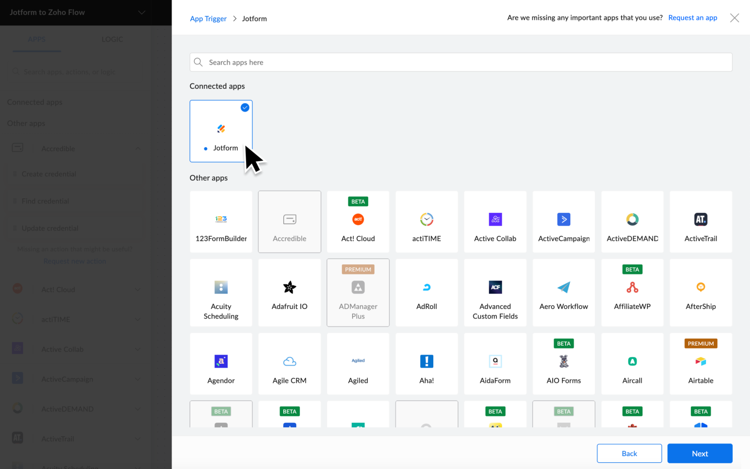This screenshot has height=469, width=750.
Task: Select the Active Collab app tile
Action: coord(495,222)
